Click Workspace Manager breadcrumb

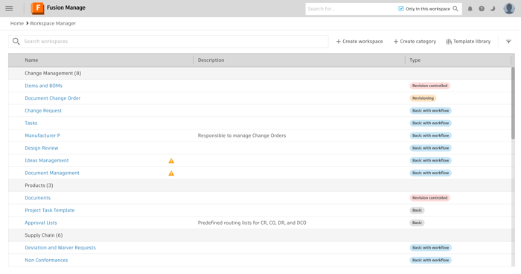[x=53, y=23]
